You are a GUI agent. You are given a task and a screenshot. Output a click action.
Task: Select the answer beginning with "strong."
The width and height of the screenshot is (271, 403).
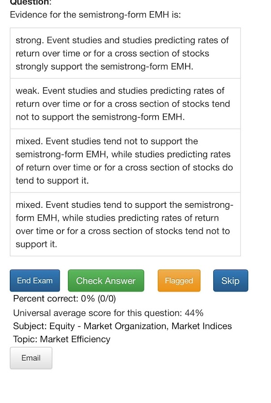(x=125, y=53)
